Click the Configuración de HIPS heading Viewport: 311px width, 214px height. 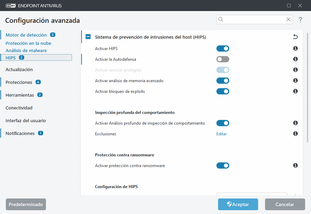116,186
